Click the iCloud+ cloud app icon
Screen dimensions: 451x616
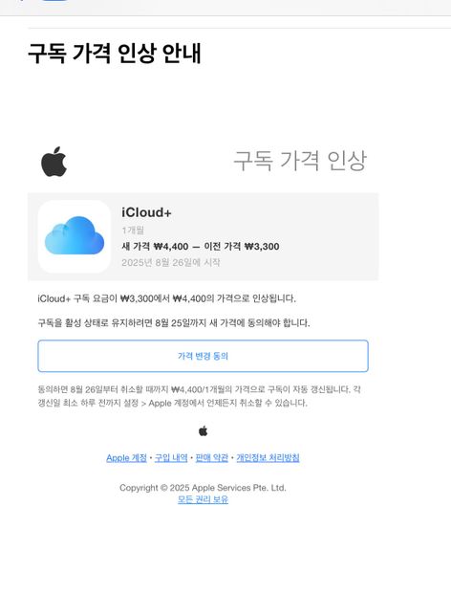pyautogui.click(x=75, y=236)
